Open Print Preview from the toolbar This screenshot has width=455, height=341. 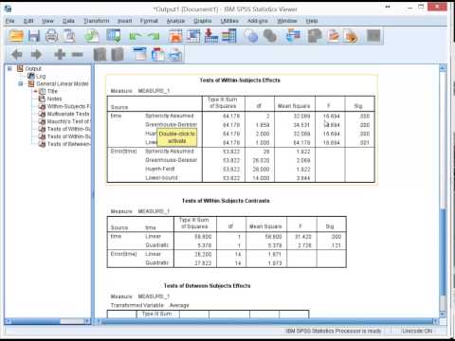[x=69, y=36]
